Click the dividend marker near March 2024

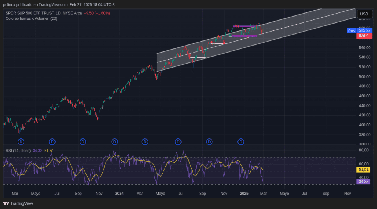145,142
